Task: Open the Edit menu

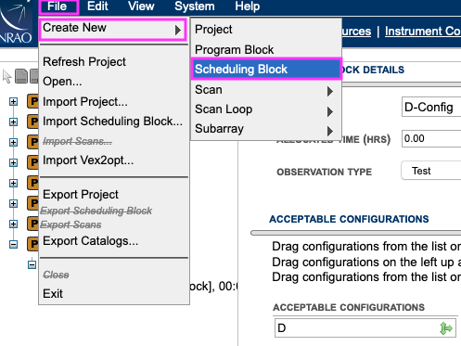Action: pyautogui.click(x=97, y=6)
